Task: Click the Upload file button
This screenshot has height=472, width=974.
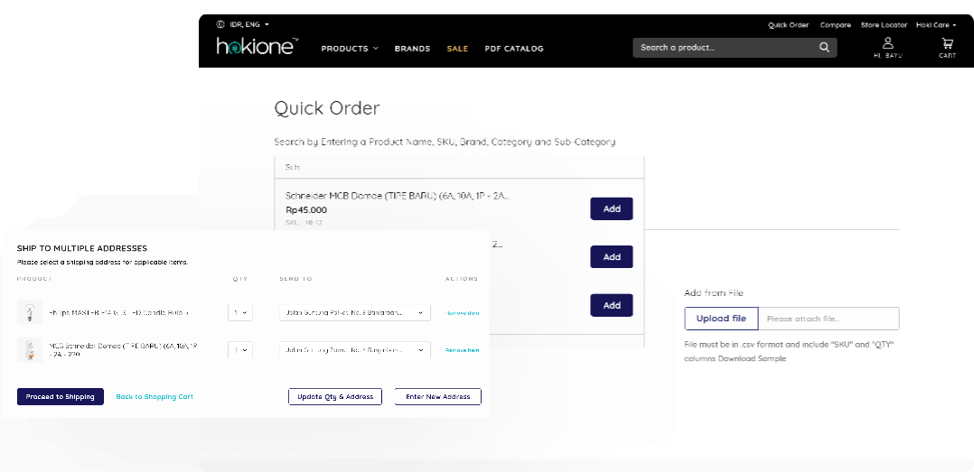Action: click(x=721, y=319)
